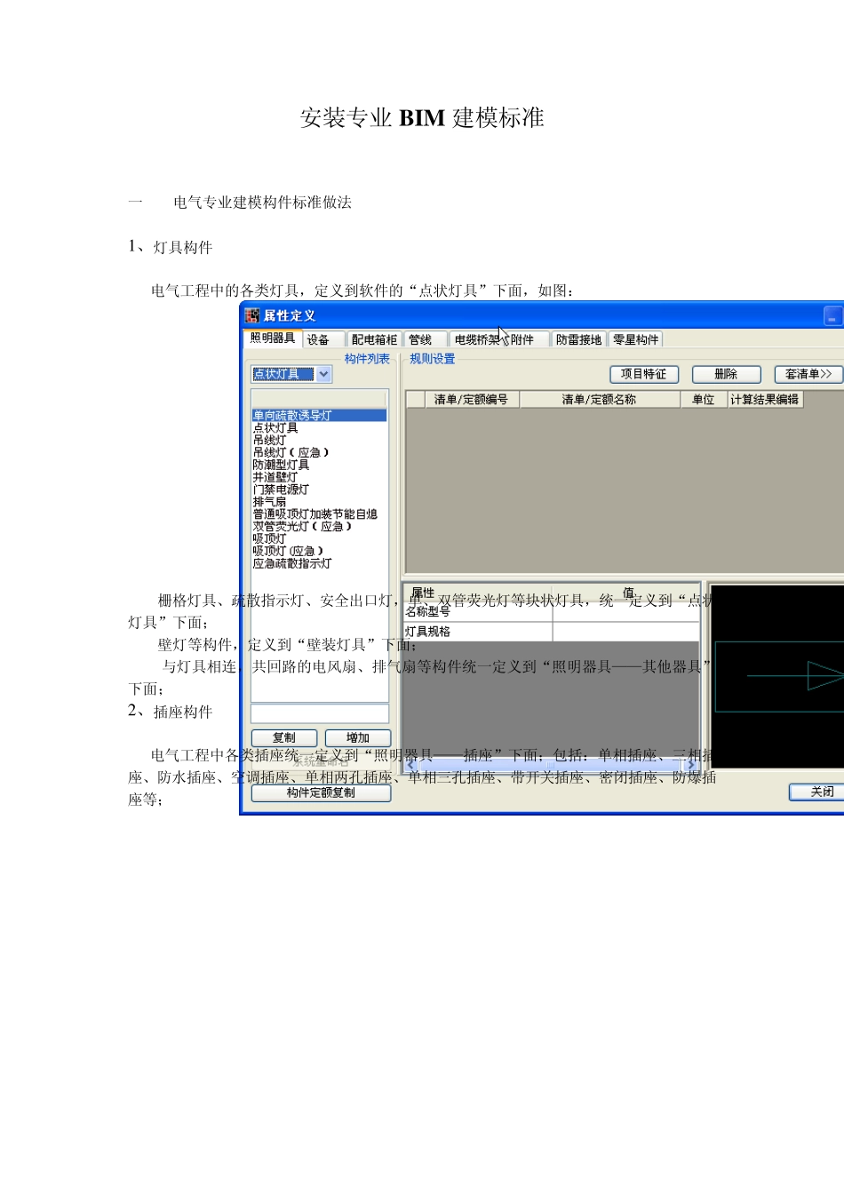The width and height of the screenshot is (844, 1194).
Task: Click the 增加 button
Action: [x=358, y=737]
